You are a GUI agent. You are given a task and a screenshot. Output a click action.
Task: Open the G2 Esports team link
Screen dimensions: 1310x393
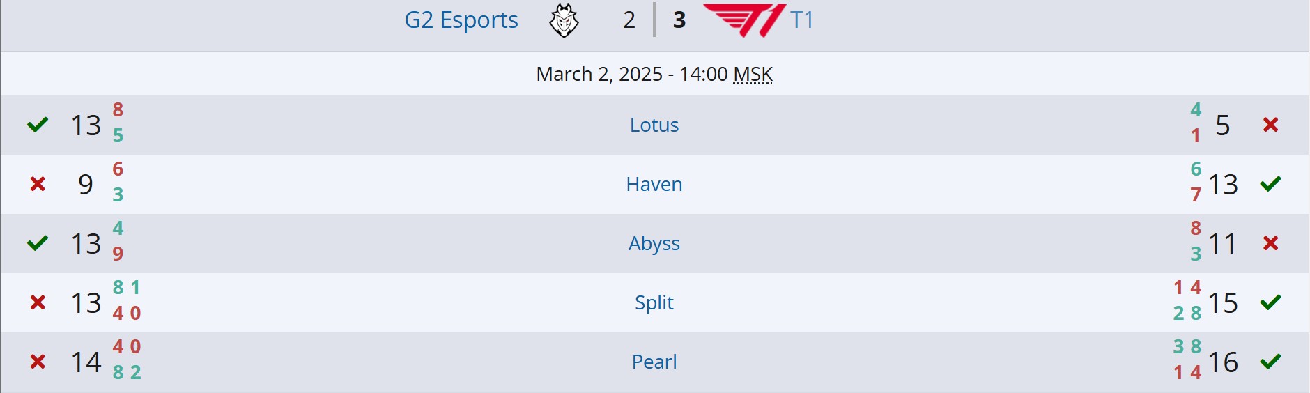(x=461, y=20)
